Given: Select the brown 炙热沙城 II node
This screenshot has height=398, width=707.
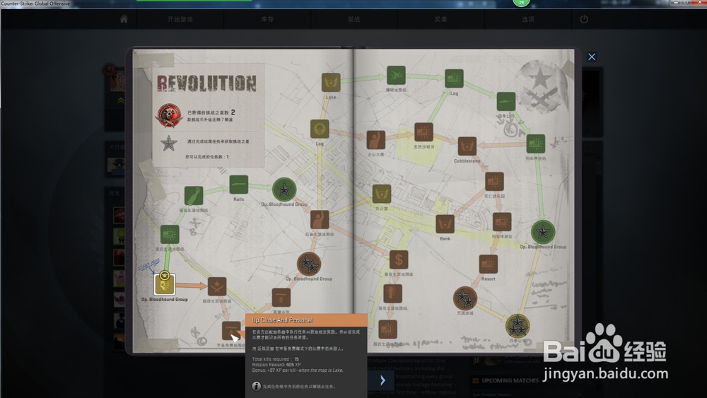Looking at the screenshot, I should pos(423,132).
